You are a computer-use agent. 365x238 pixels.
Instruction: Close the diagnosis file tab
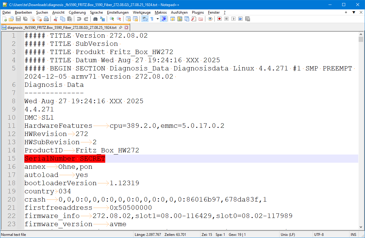pyautogui.click(x=126, y=27)
